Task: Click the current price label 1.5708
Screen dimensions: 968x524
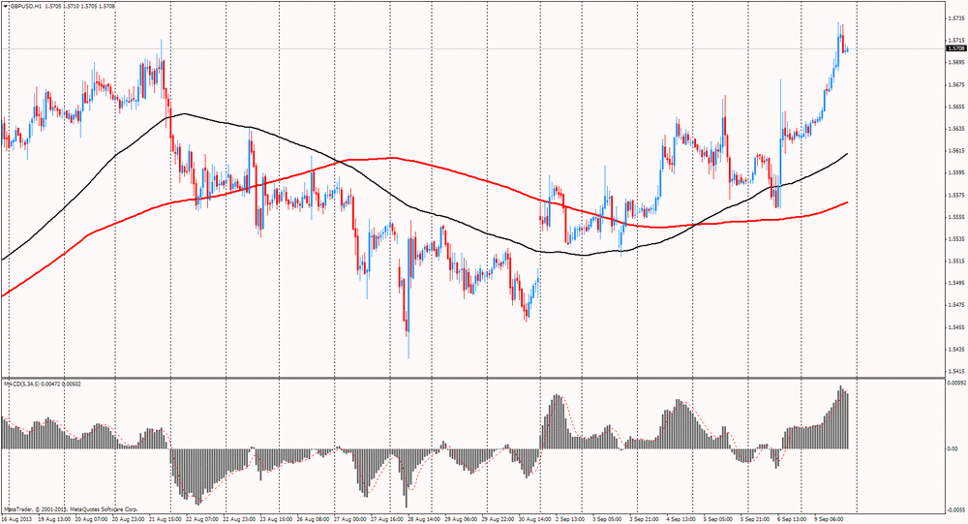Action: pyautogui.click(x=956, y=48)
